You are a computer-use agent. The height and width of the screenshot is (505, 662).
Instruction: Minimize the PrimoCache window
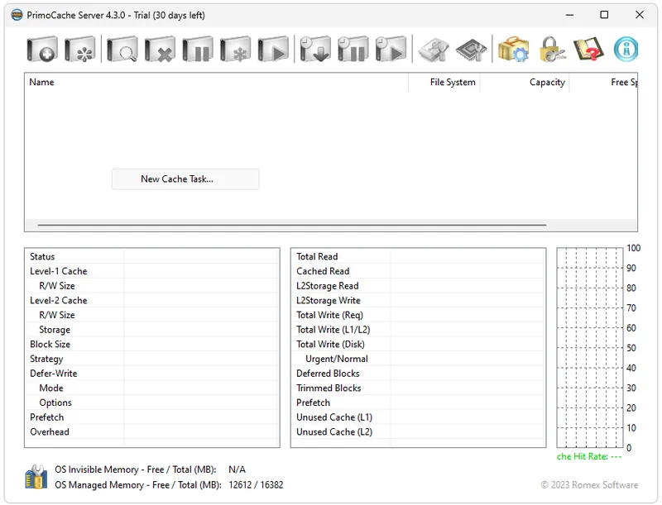(x=569, y=15)
